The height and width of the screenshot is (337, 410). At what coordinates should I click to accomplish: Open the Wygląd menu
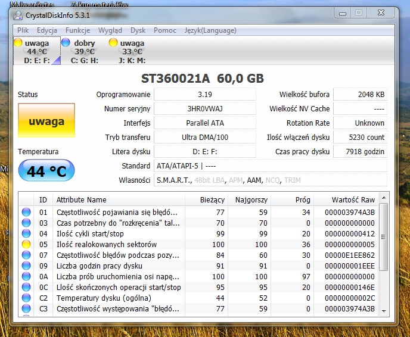tap(110, 30)
